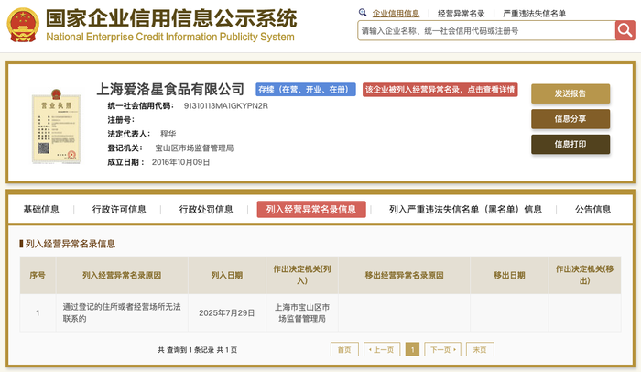
Task: Click the 移出日期 column header
Action: point(509,275)
